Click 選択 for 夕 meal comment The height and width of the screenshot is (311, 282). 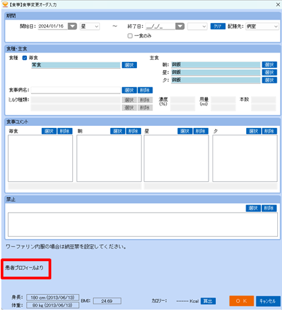pyautogui.click(x=254, y=131)
